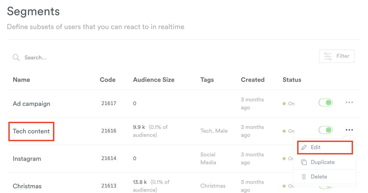Open the Christmas segment name

27,186
